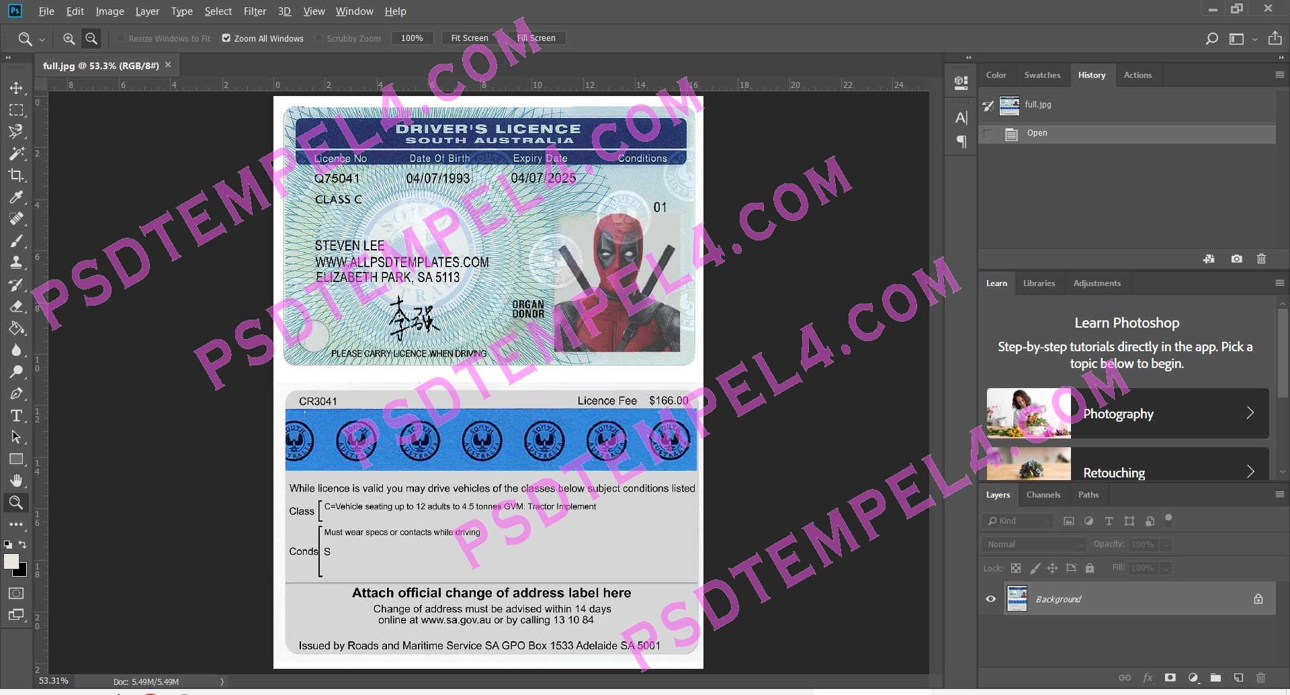
Task: Create new snapshot with History camera icon
Action: click(x=1236, y=259)
